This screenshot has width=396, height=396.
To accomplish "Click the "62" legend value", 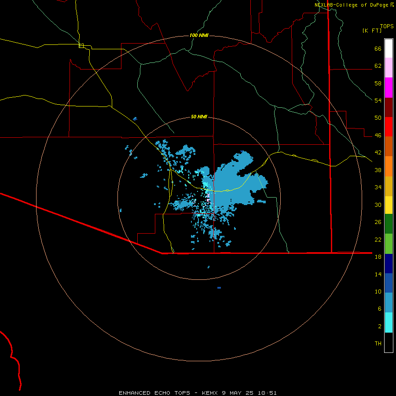I will [378, 66].
